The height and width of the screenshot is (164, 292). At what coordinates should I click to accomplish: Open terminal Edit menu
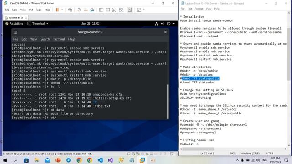coord(24,39)
